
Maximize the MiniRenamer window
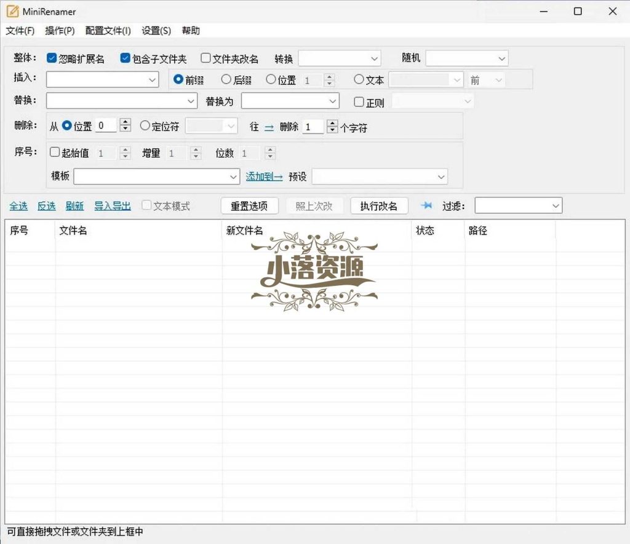(578, 11)
